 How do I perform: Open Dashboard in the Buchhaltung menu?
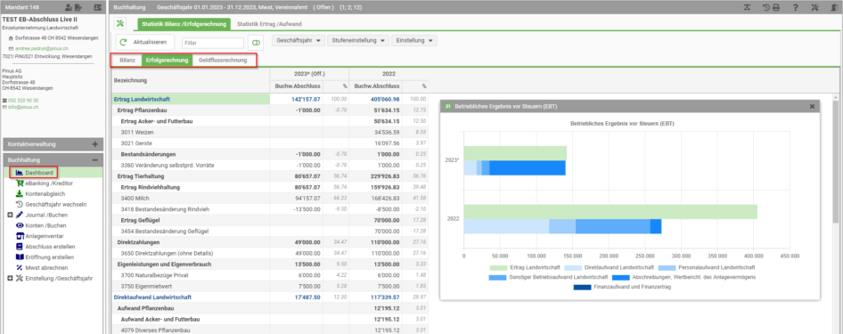click(x=39, y=173)
